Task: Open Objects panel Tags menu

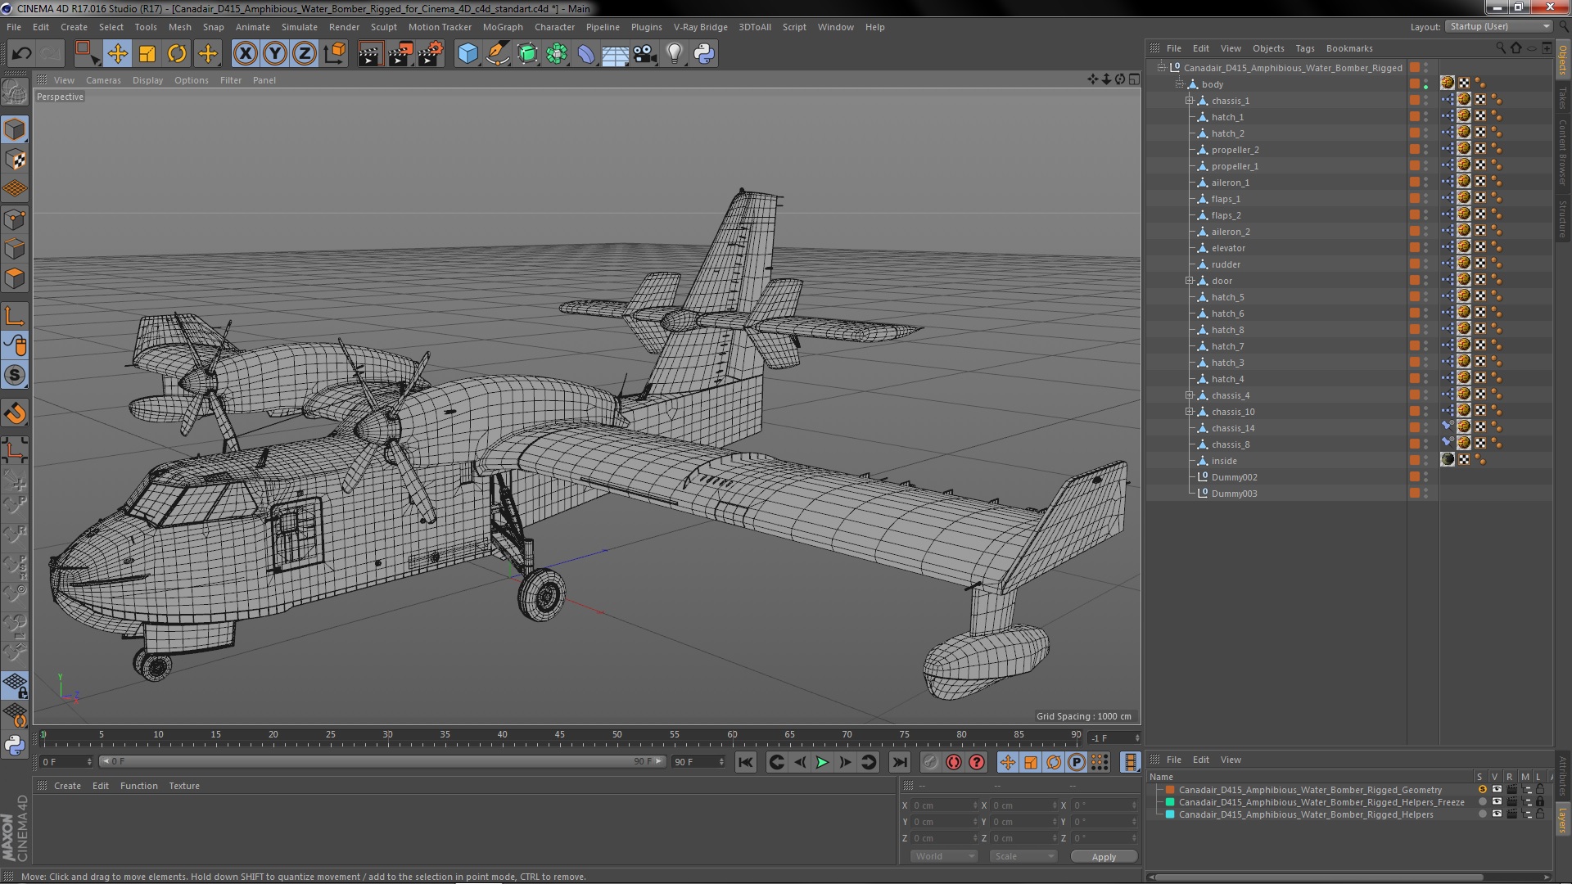Action: [x=1305, y=48]
